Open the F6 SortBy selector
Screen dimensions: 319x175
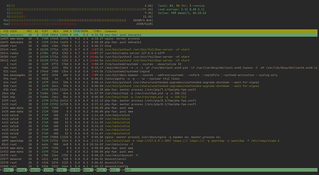click(73, 170)
